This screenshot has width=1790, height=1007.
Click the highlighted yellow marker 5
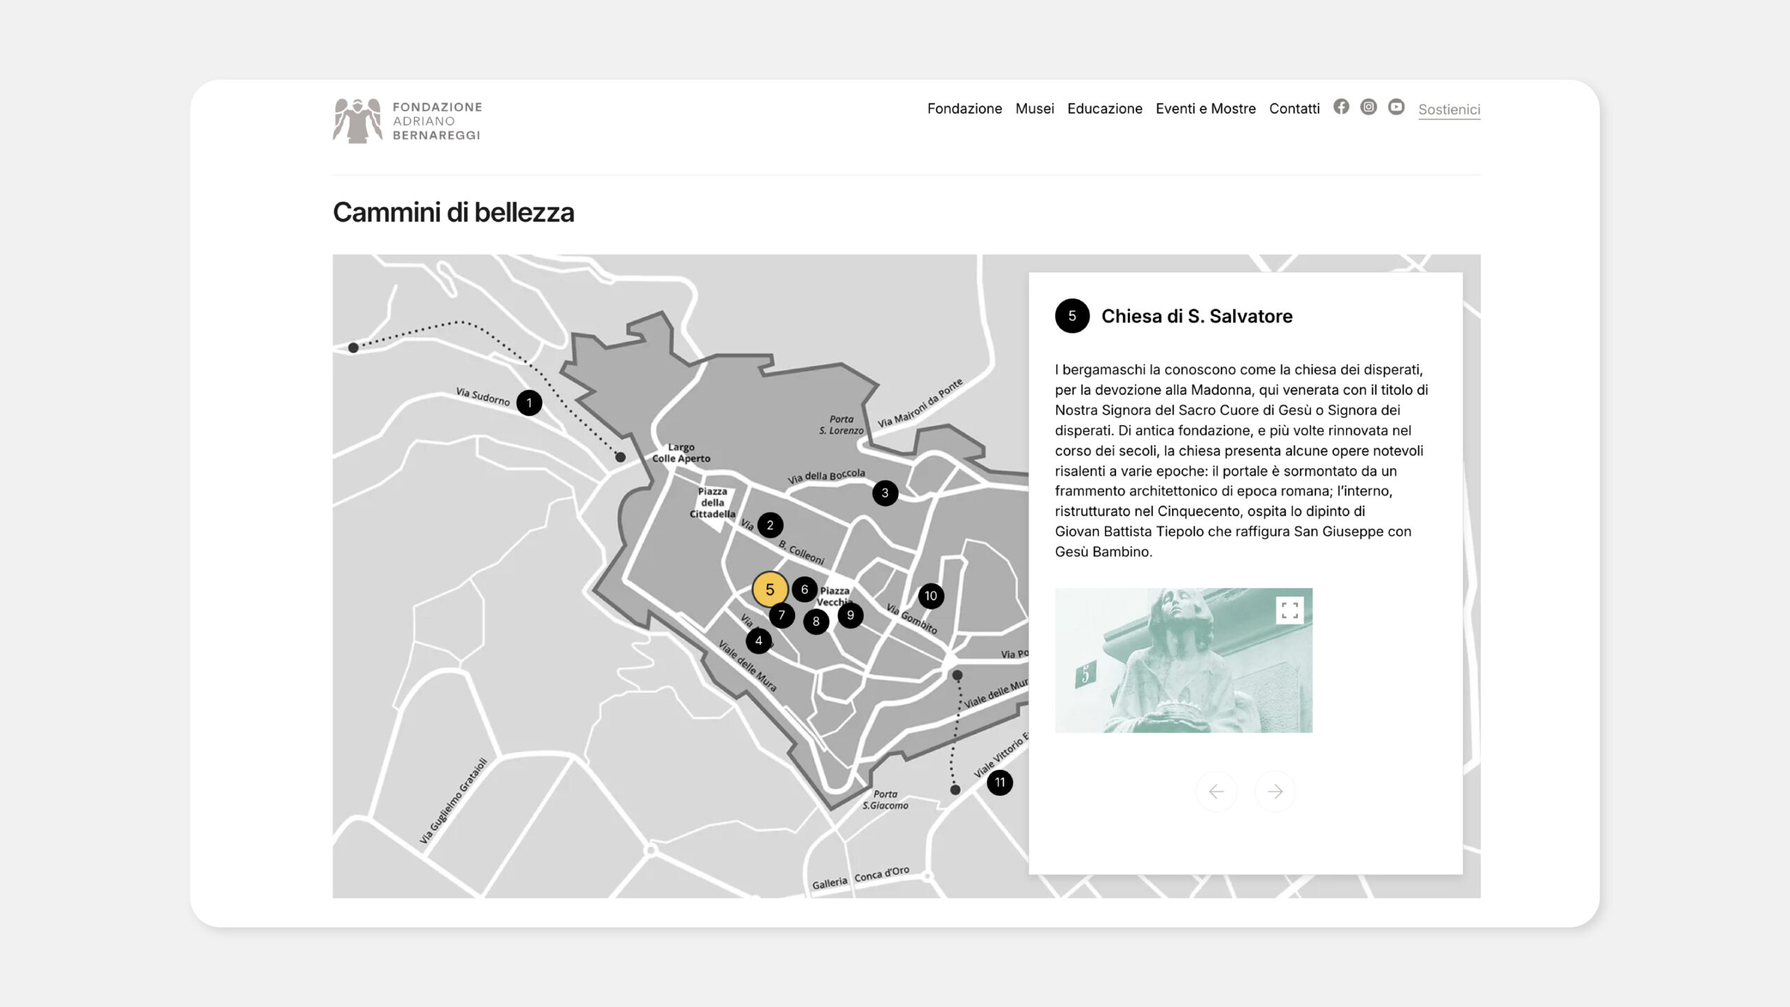point(770,590)
